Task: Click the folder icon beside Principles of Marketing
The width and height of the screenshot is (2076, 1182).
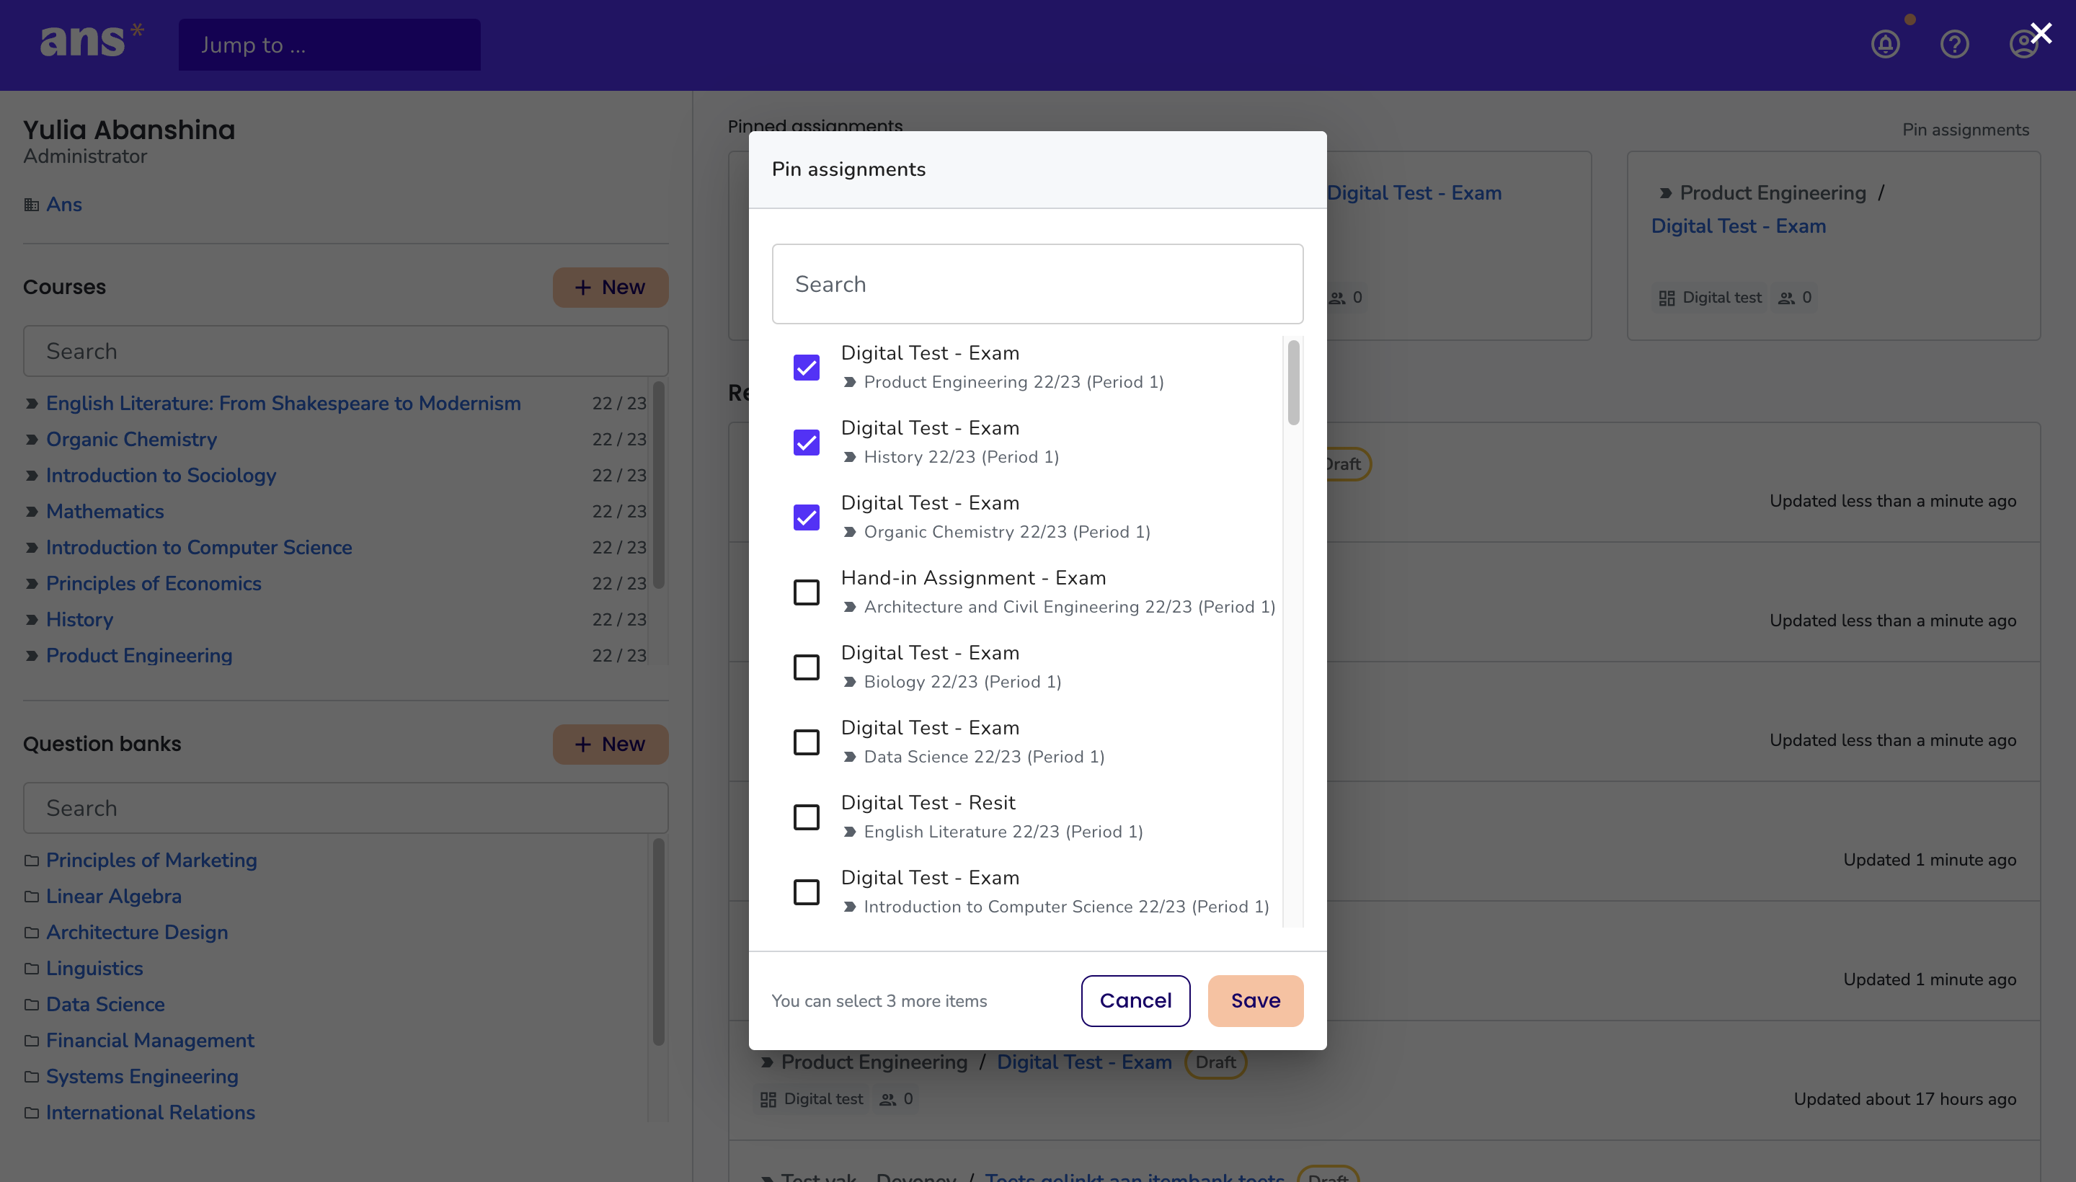Action: (x=32, y=861)
